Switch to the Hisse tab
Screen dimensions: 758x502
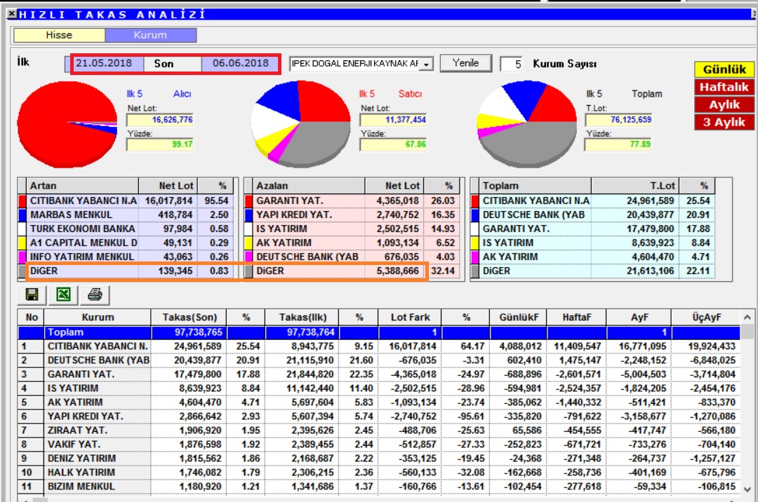(59, 35)
